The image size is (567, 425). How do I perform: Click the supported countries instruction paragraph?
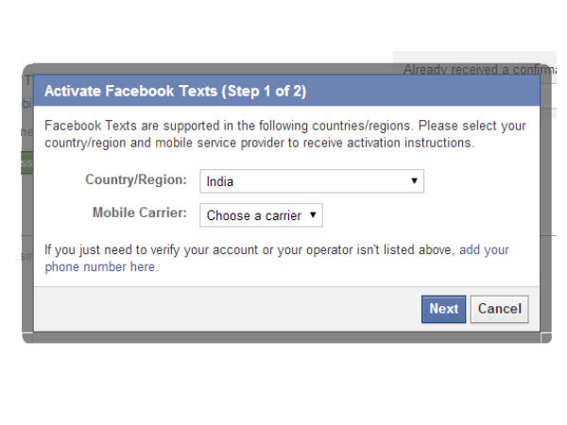(x=283, y=134)
